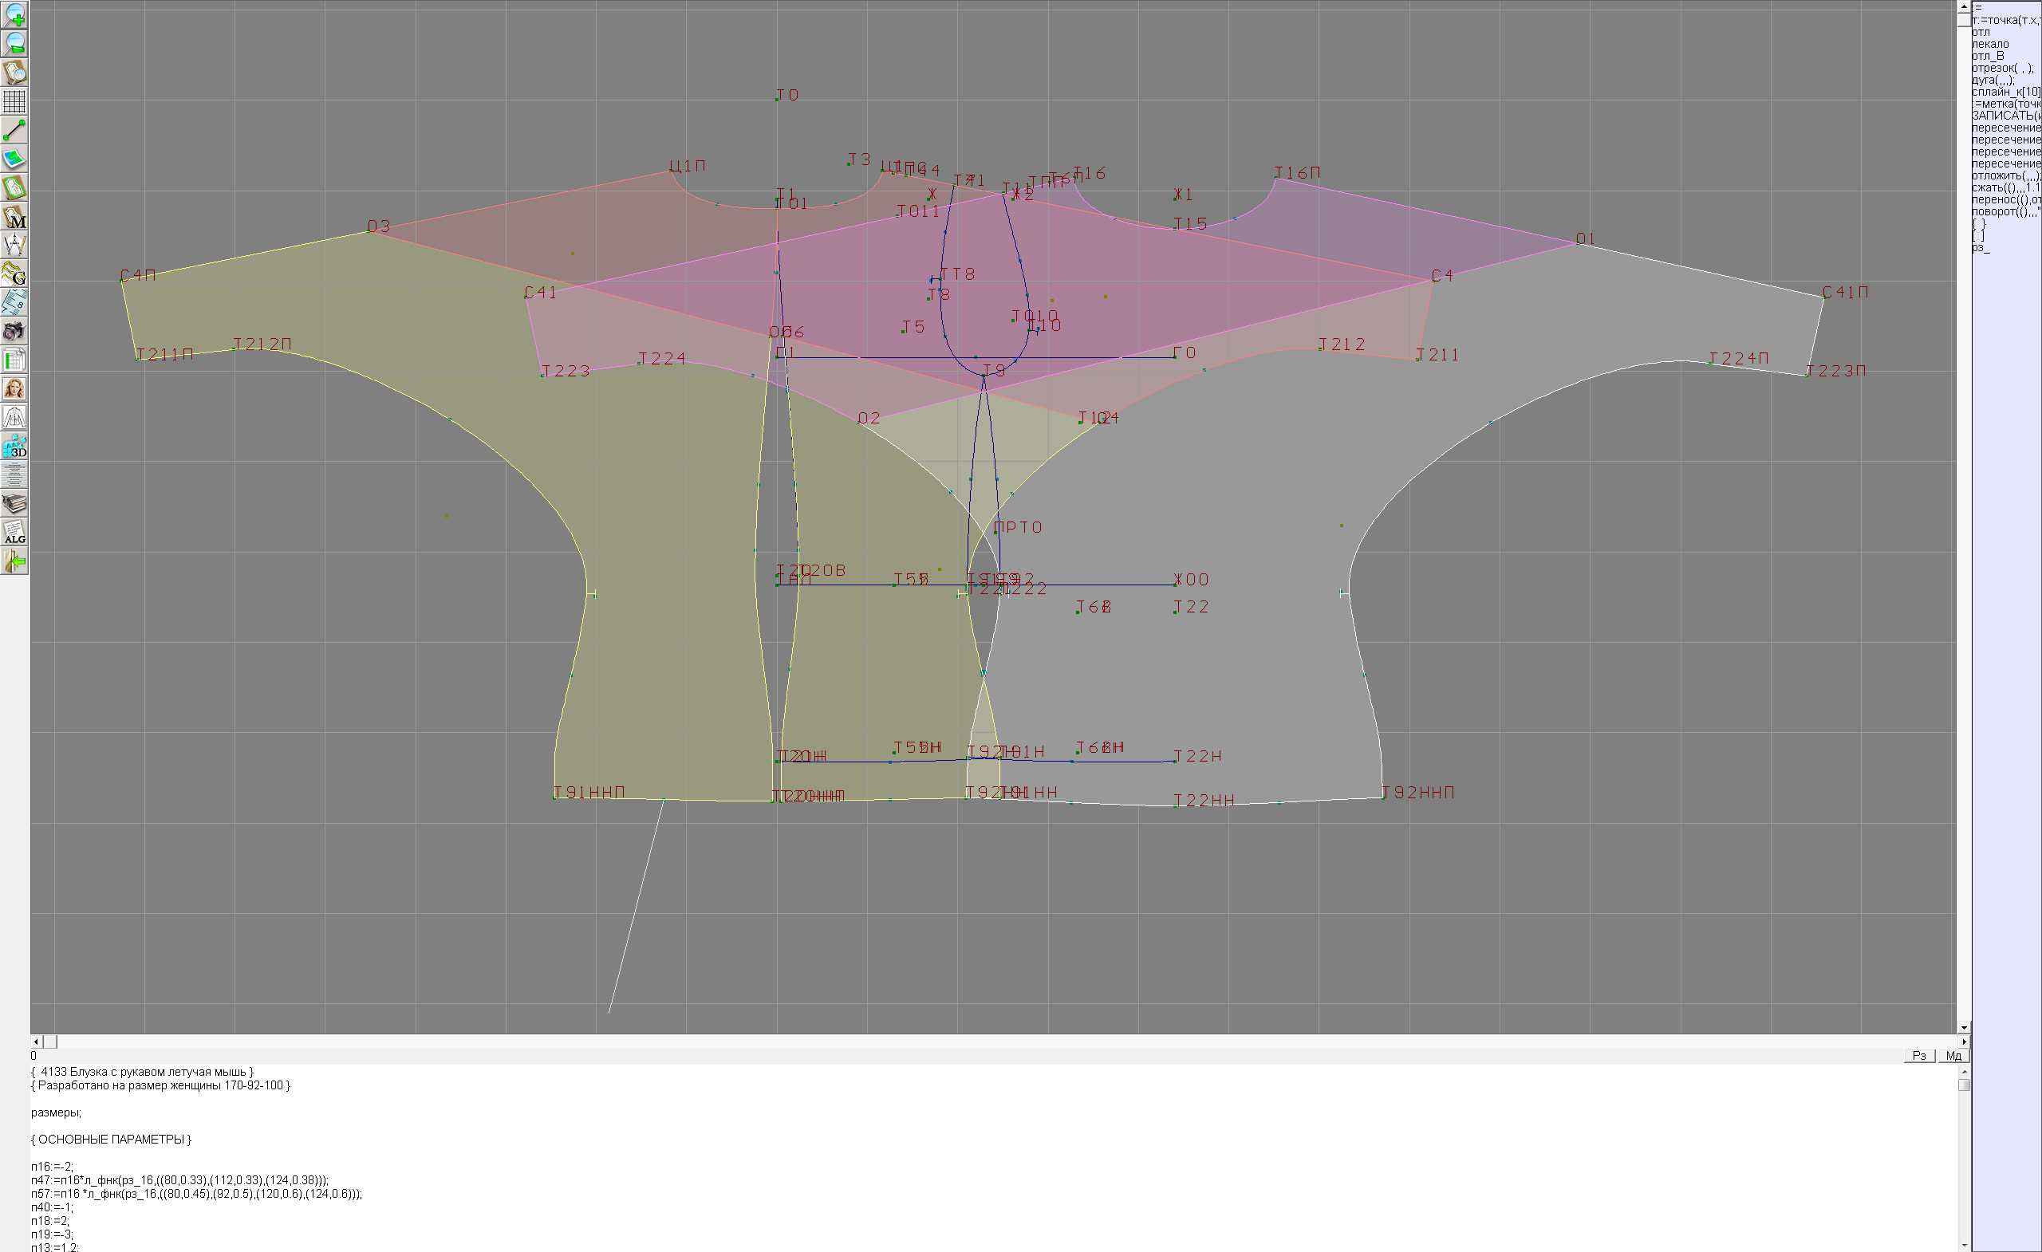Click the Мд button below canvas
Screen dimensions: 2042x1252
point(1953,1056)
